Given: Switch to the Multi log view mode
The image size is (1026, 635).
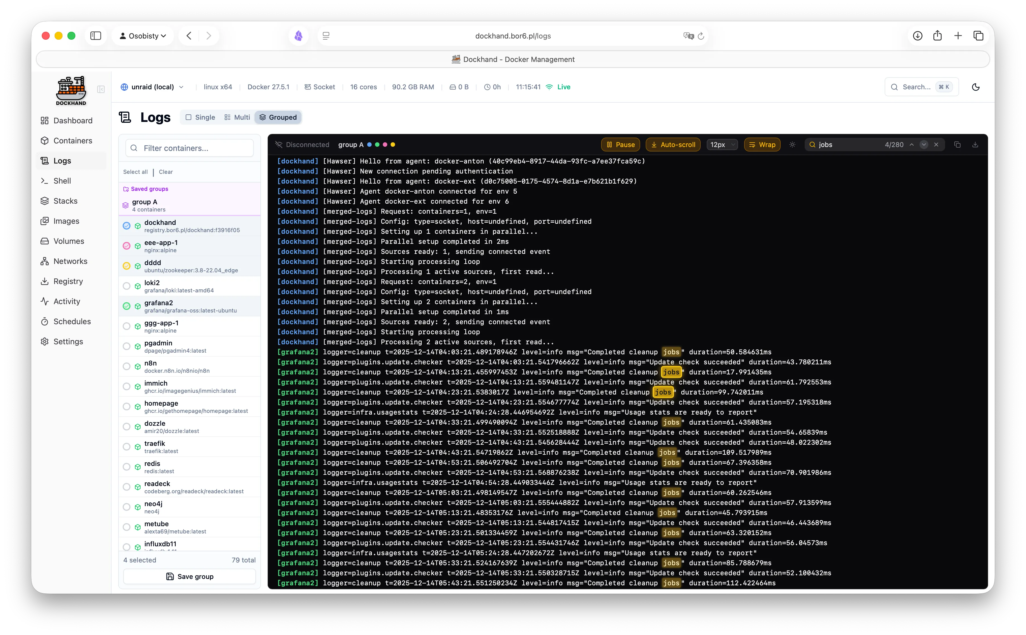Looking at the screenshot, I should [237, 117].
